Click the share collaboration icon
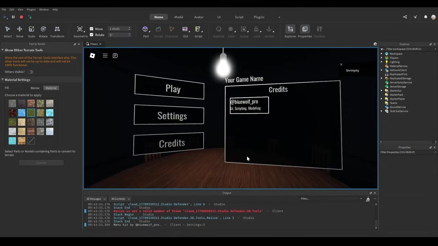 [x=405, y=17]
